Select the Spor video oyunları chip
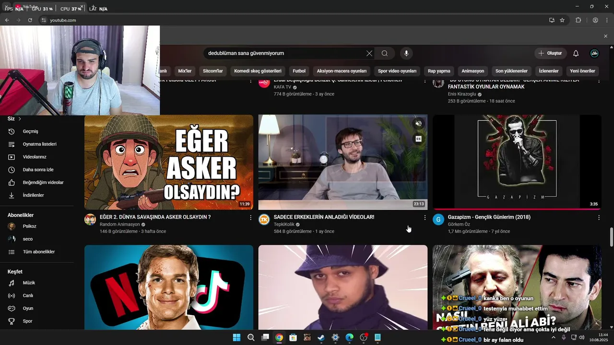Image resolution: width=614 pixels, height=345 pixels. [x=397, y=71]
